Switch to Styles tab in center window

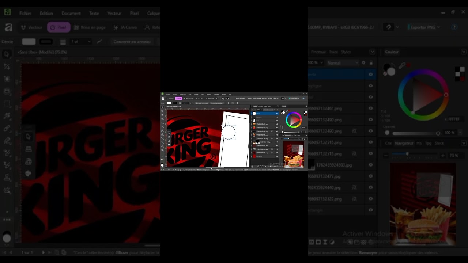pyautogui.click(x=269, y=106)
